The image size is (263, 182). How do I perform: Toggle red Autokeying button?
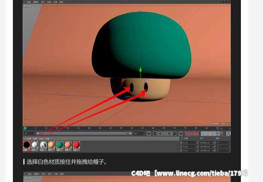(x=192, y=133)
